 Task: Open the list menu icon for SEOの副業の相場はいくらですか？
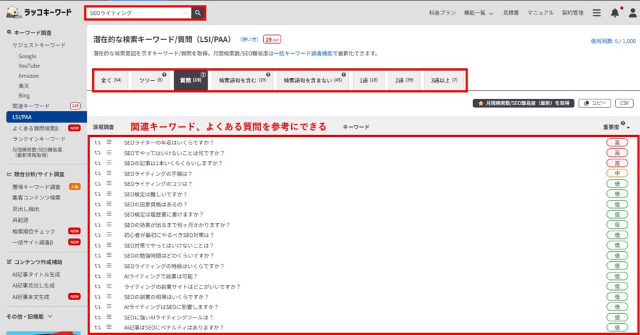point(109,296)
